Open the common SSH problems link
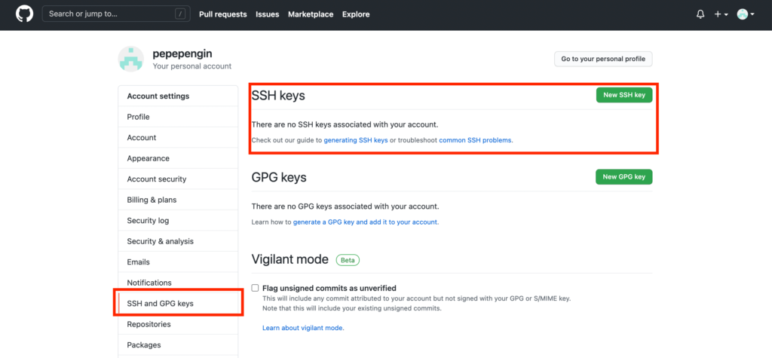772x358 pixels. (x=475, y=140)
